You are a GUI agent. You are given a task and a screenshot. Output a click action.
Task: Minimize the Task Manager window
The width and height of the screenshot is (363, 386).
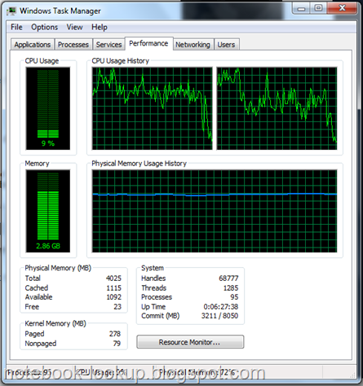tap(301, 8)
